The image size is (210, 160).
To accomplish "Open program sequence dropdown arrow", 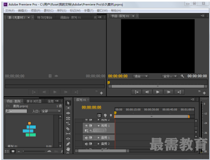I will (133, 16).
